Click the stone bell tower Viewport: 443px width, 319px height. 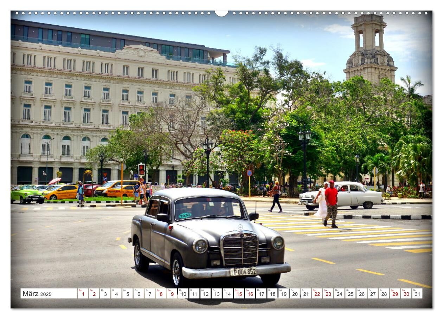pyautogui.click(x=370, y=49)
